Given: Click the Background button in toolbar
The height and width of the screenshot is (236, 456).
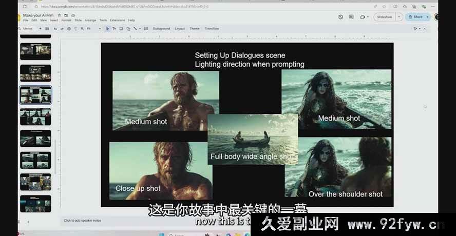Looking at the screenshot, I should click(x=161, y=29).
